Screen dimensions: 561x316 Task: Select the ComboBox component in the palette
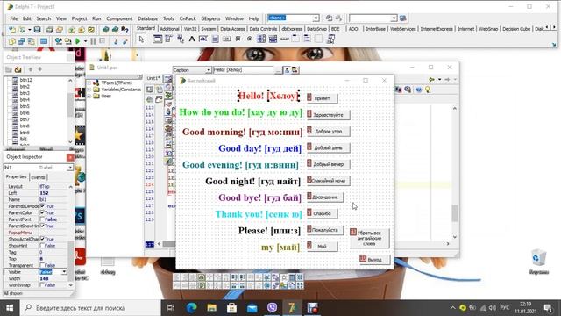[x=273, y=39]
